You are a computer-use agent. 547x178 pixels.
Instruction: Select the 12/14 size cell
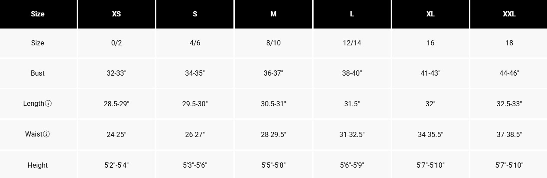tap(352, 43)
